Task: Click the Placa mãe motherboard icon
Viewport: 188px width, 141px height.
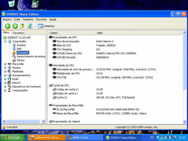Action: (9, 64)
